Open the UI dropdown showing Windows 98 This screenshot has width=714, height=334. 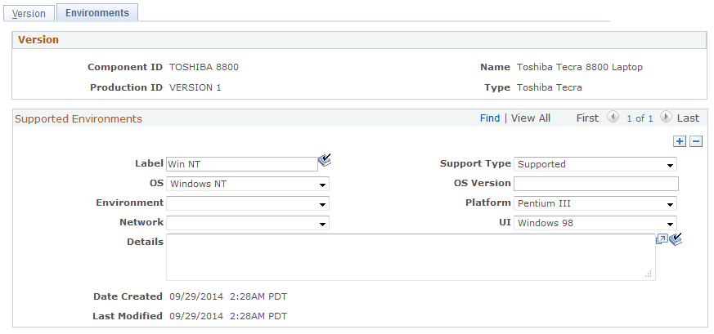point(595,223)
